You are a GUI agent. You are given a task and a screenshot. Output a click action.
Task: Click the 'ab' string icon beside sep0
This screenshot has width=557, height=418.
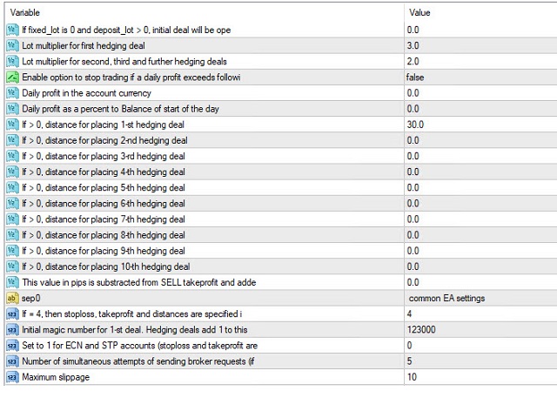coord(12,298)
